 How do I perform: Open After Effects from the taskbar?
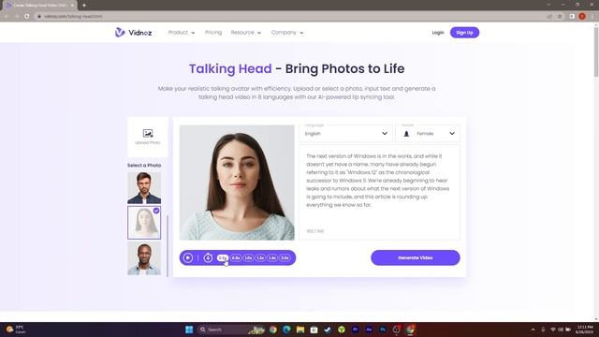(369, 330)
